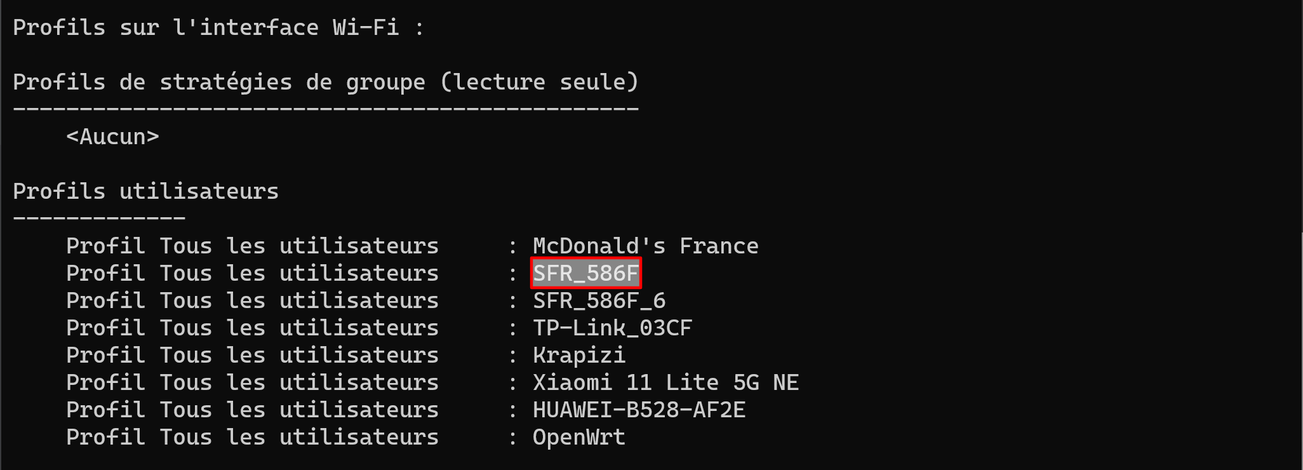Click the McDonald's France profile name

coord(645,246)
